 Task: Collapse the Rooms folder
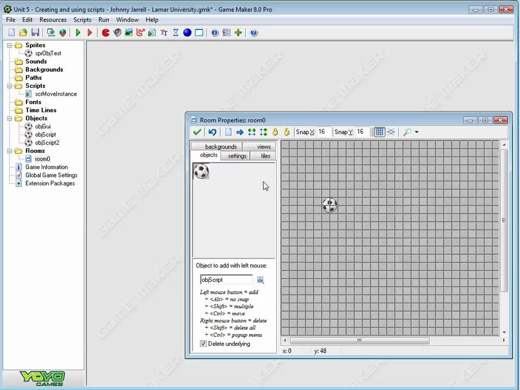[x=10, y=151]
